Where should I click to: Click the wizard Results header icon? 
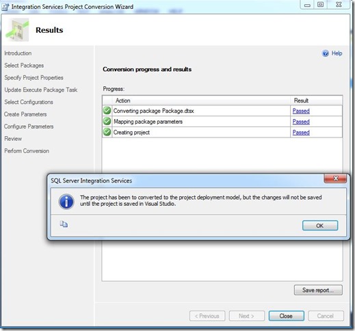pyautogui.click(x=17, y=30)
